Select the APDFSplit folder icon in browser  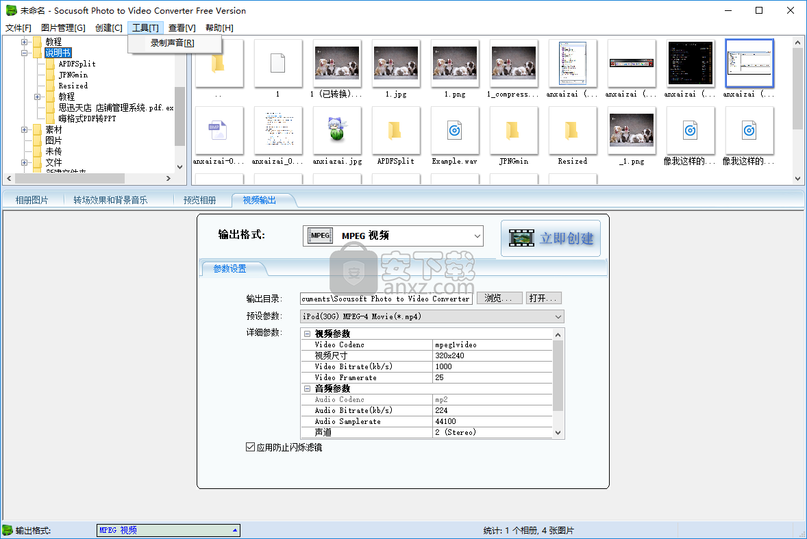pyautogui.click(x=396, y=131)
